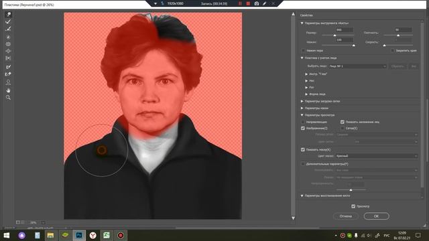
Task: Uncheck Показать маску(K)
Action: click(x=303, y=150)
